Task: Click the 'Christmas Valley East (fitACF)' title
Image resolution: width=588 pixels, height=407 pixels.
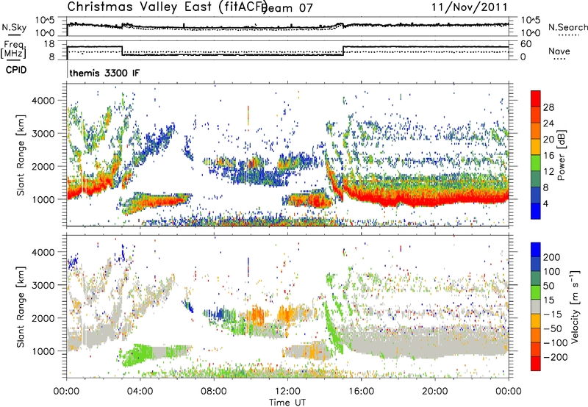Action: point(168,7)
